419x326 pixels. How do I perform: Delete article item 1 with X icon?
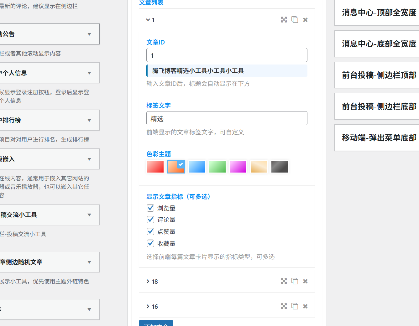click(305, 19)
